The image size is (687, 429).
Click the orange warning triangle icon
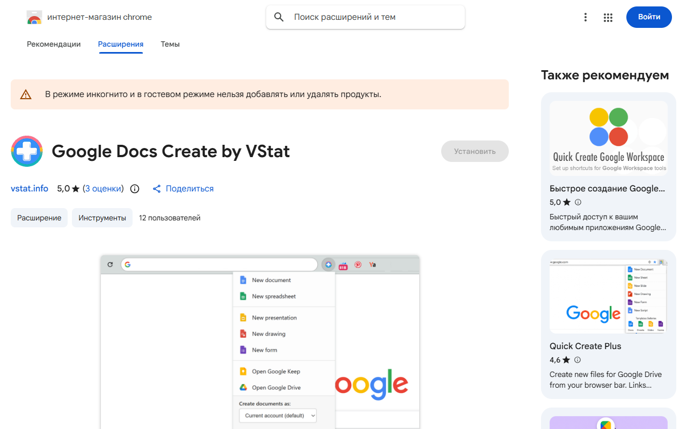[26, 94]
